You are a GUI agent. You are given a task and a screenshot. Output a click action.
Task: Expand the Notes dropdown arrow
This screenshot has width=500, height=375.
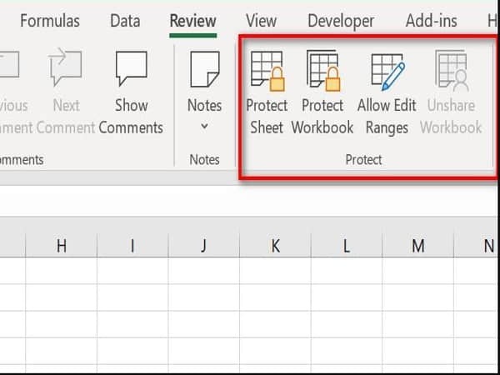[204, 127]
